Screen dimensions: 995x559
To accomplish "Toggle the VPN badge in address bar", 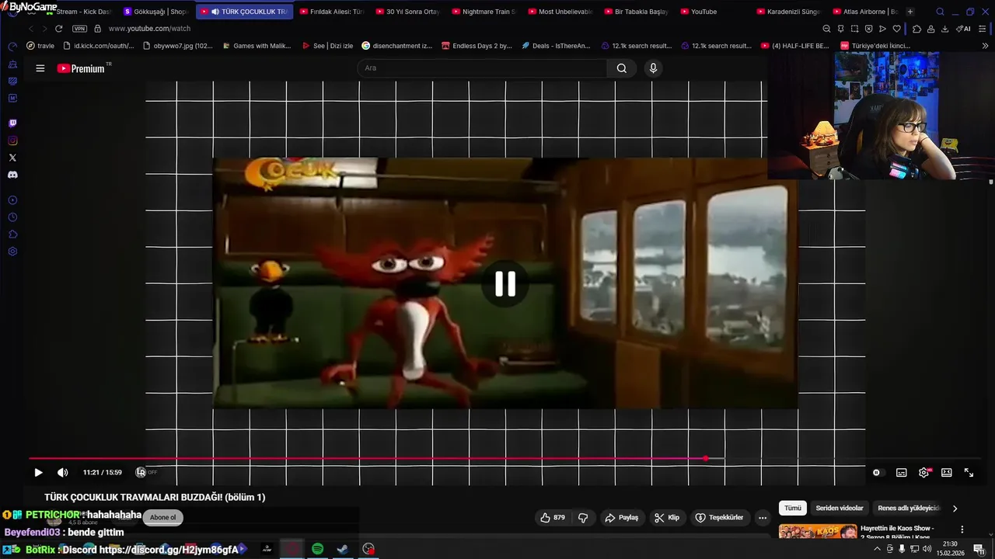I will click(x=79, y=29).
